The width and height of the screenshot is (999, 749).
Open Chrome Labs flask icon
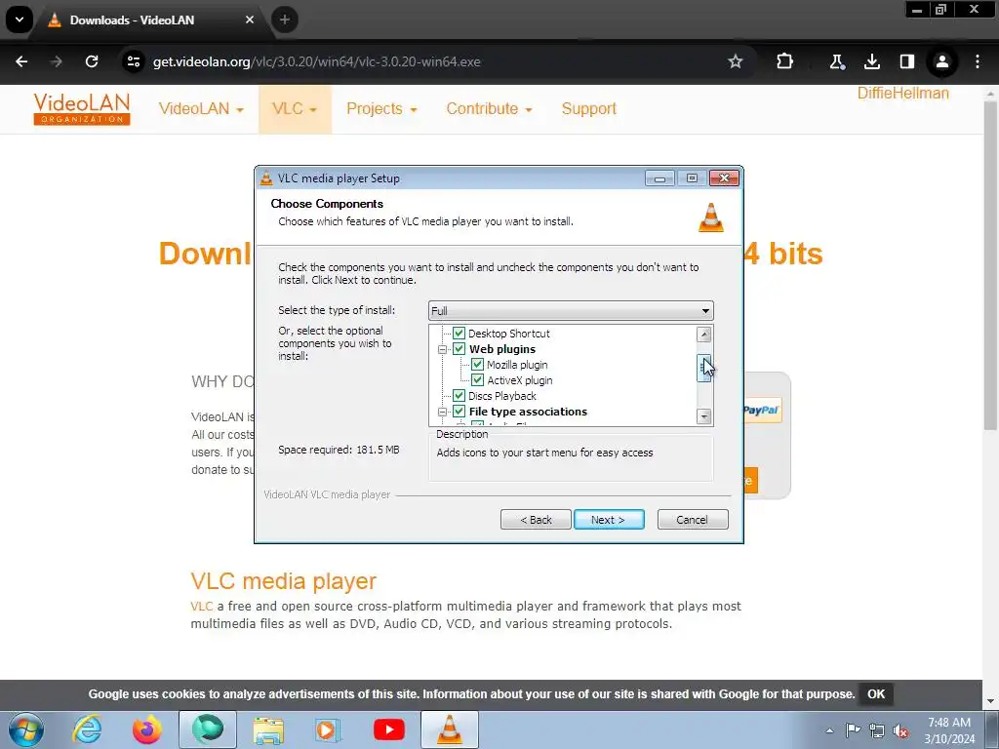click(x=837, y=61)
